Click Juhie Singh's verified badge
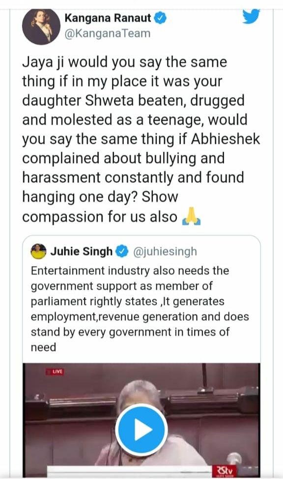The width and height of the screenshot is (283, 479). point(122,251)
